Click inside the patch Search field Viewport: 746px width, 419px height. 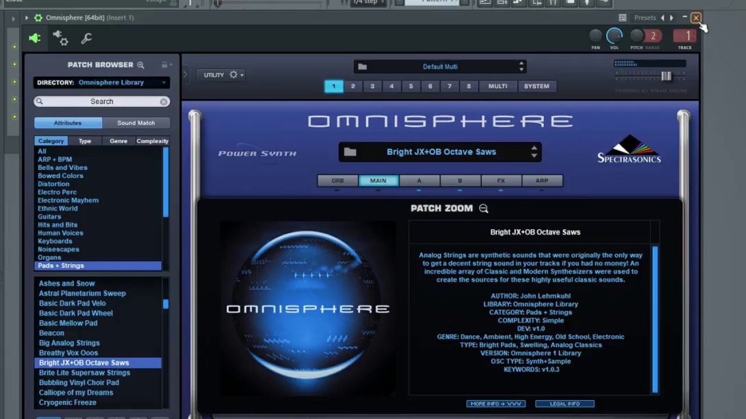[101, 101]
